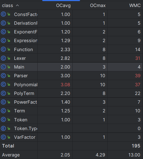Click the green lock icon beside PolyTerm
The width and height of the screenshot is (143, 159).
[9, 93]
